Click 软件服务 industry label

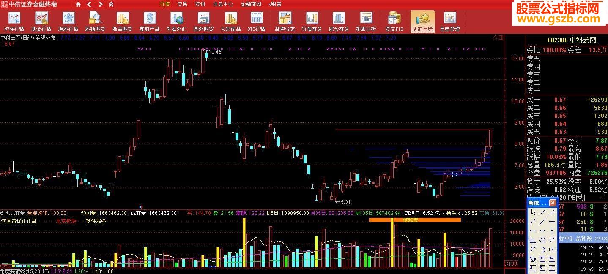[96, 221]
